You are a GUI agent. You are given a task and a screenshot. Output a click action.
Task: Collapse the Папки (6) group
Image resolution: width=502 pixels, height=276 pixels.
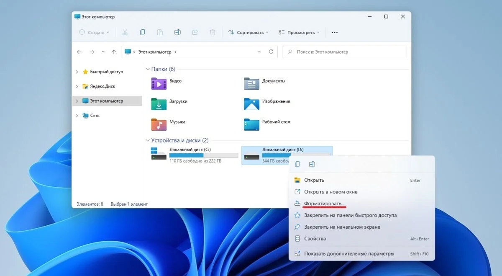tap(147, 69)
